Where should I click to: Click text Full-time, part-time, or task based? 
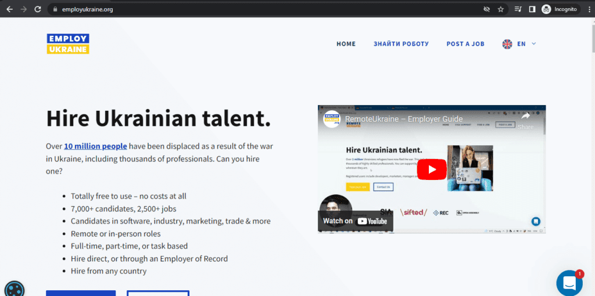pyautogui.click(x=130, y=246)
